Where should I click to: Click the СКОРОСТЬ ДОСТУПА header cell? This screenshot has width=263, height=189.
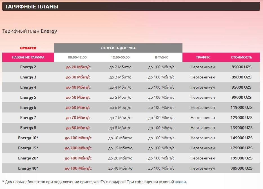[118, 48]
